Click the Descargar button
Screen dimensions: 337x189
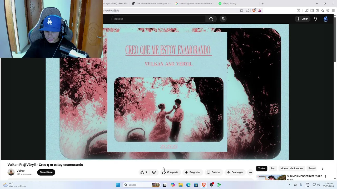coord(235,172)
